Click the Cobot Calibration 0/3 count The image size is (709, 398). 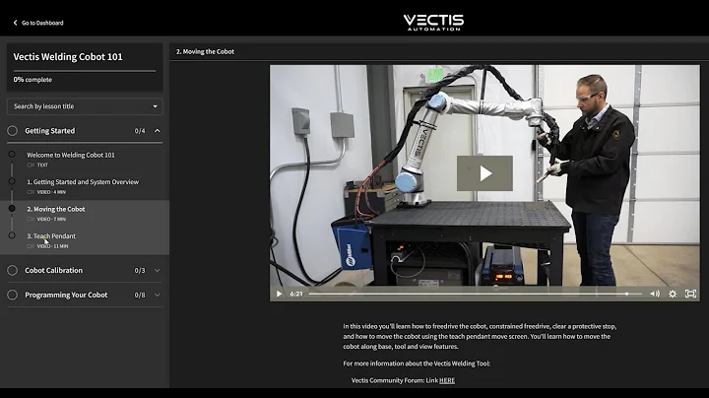[x=140, y=271]
